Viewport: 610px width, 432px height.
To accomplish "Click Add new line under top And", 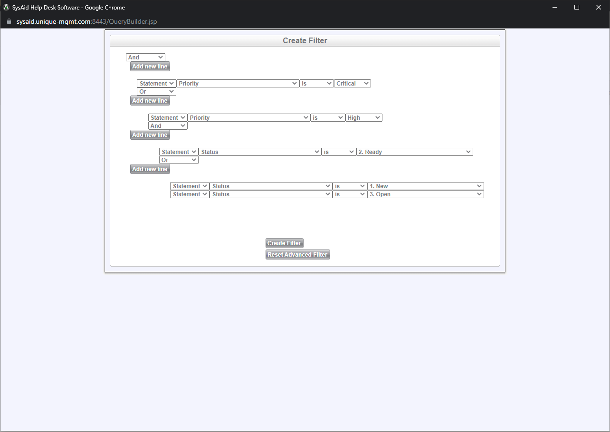I will 150,67.
